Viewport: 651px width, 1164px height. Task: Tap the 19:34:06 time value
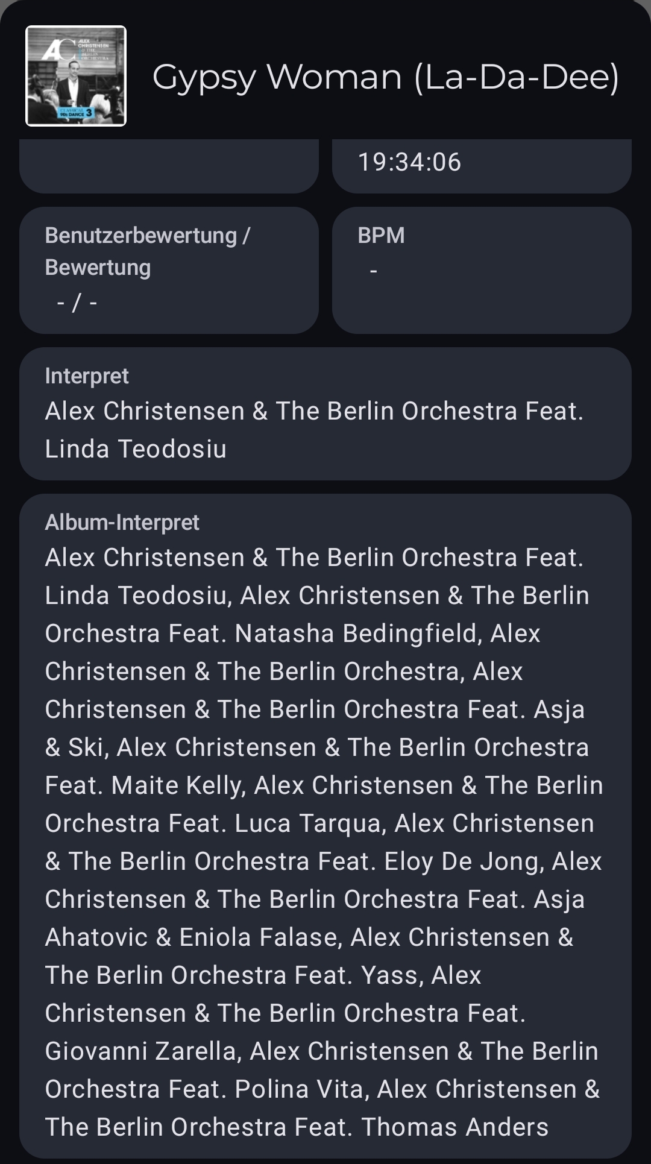pos(409,162)
